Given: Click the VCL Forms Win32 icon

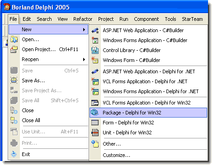Looking at the screenshot, I should click(95, 103).
